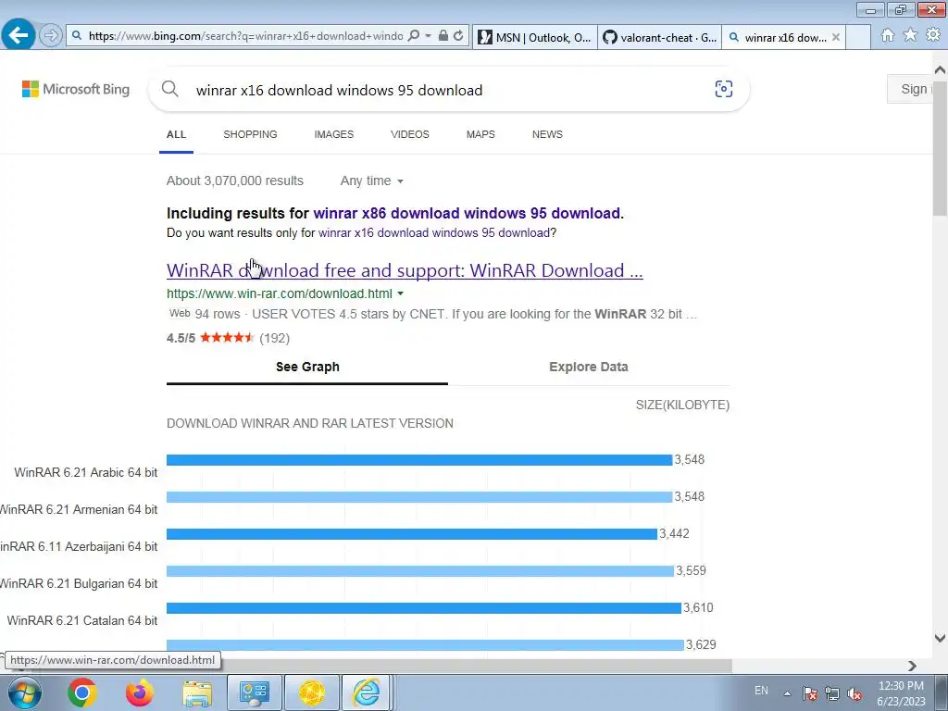This screenshot has height=711, width=948.
Task: Open a new blank browser tab
Action: click(858, 37)
